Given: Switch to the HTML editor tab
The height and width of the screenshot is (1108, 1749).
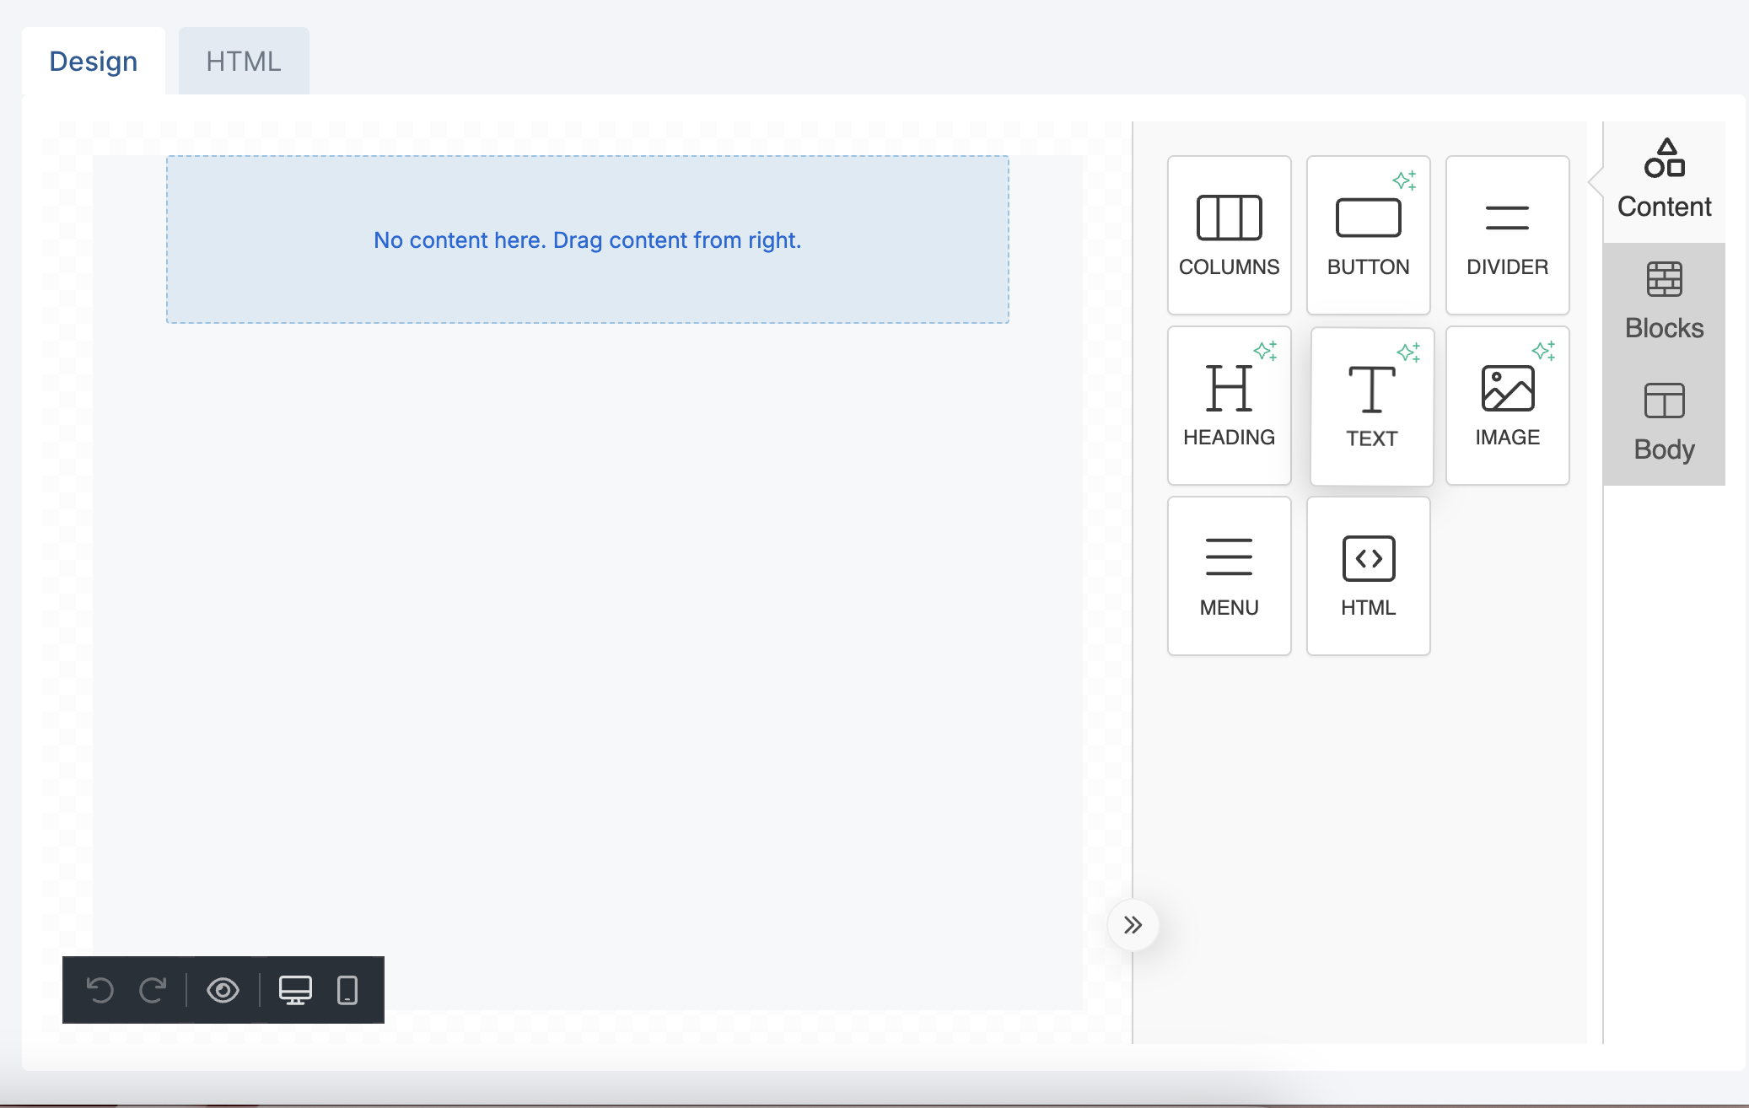Looking at the screenshot, I should 244,62.
